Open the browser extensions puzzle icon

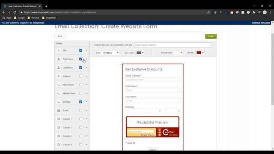coord(254,12)
